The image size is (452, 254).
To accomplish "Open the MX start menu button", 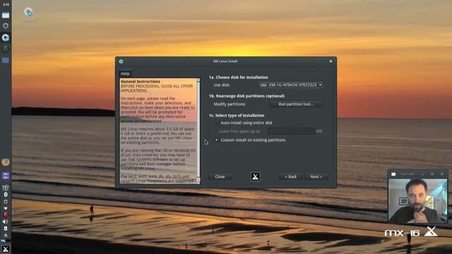I will click(x=6, y=249).
